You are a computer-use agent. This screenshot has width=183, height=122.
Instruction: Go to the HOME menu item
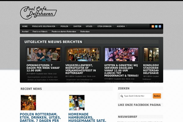pos(25,27)
